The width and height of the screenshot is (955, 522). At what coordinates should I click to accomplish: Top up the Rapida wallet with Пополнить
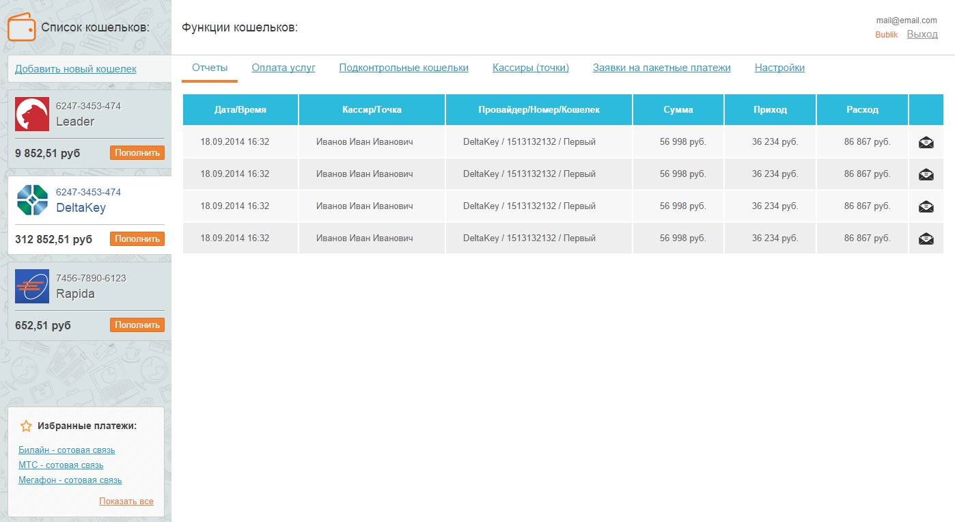(137, 325)
